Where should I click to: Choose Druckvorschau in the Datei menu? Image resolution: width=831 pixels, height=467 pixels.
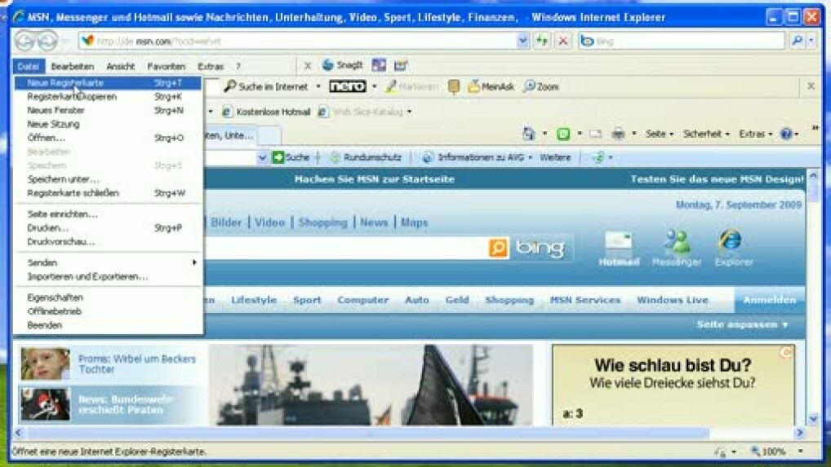pyautogui.click(x=61, y=242)
